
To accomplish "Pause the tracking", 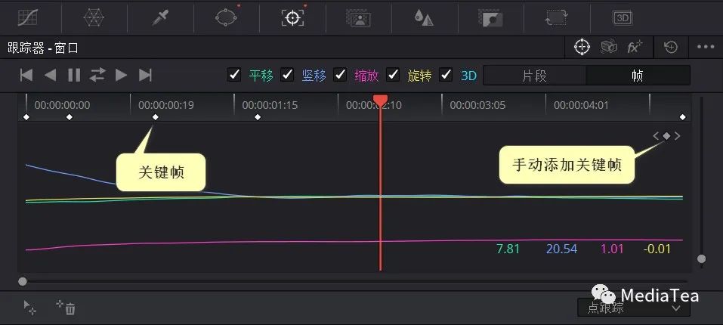I will coord(74,75).
